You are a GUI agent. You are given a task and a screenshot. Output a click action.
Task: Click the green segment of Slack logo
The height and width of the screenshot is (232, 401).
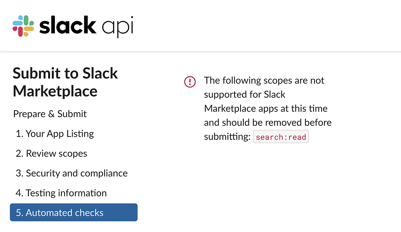[x=28, y=21]
